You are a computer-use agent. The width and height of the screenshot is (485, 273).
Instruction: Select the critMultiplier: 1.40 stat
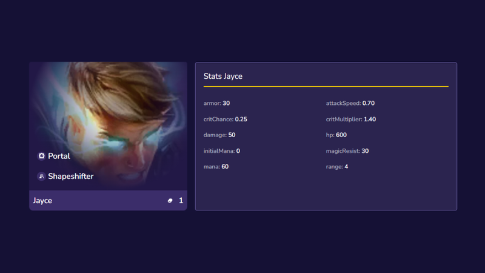point(351,119)
